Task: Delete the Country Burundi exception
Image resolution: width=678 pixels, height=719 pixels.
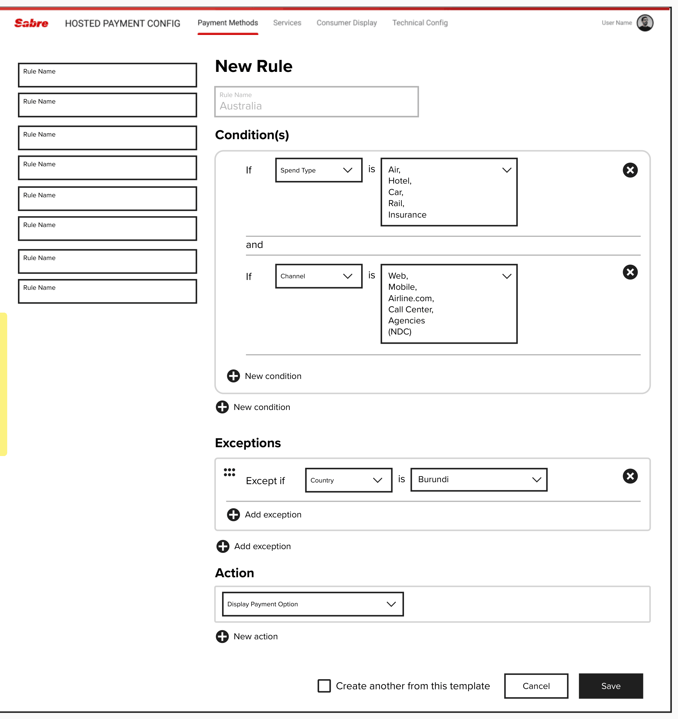Action: pos(630,476)
